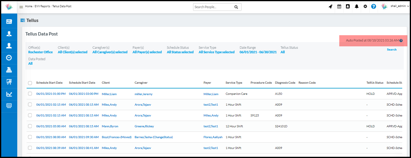The width and height of the screenshot is (411, 158).
Task: Open the clock icon in left sidebar
Action: [x=9, y=58]
